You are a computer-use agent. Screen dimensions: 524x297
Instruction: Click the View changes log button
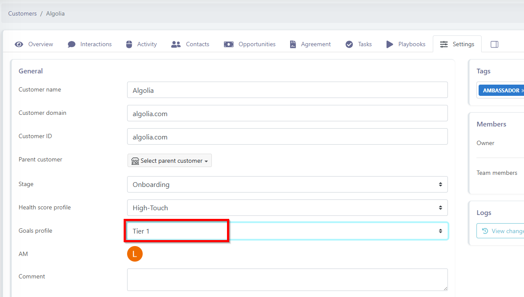click(502, 231)
